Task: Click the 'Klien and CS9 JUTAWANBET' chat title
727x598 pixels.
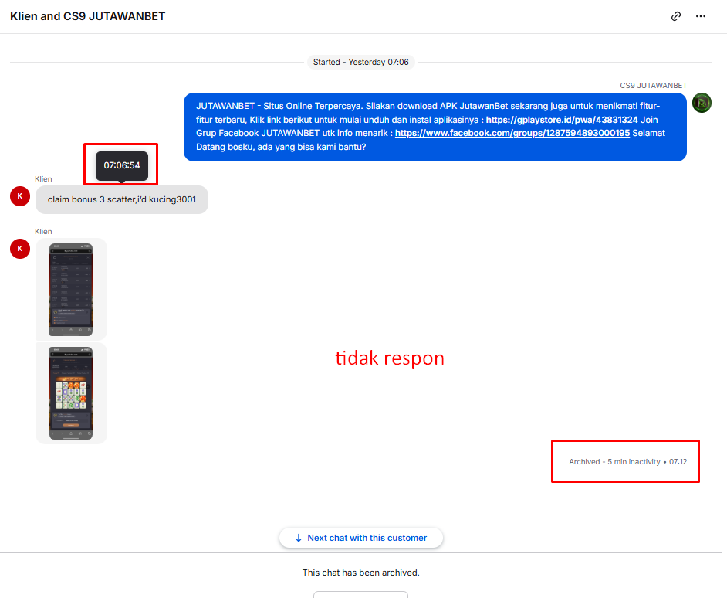Action: pyautogui.click(x=88, y=16)
